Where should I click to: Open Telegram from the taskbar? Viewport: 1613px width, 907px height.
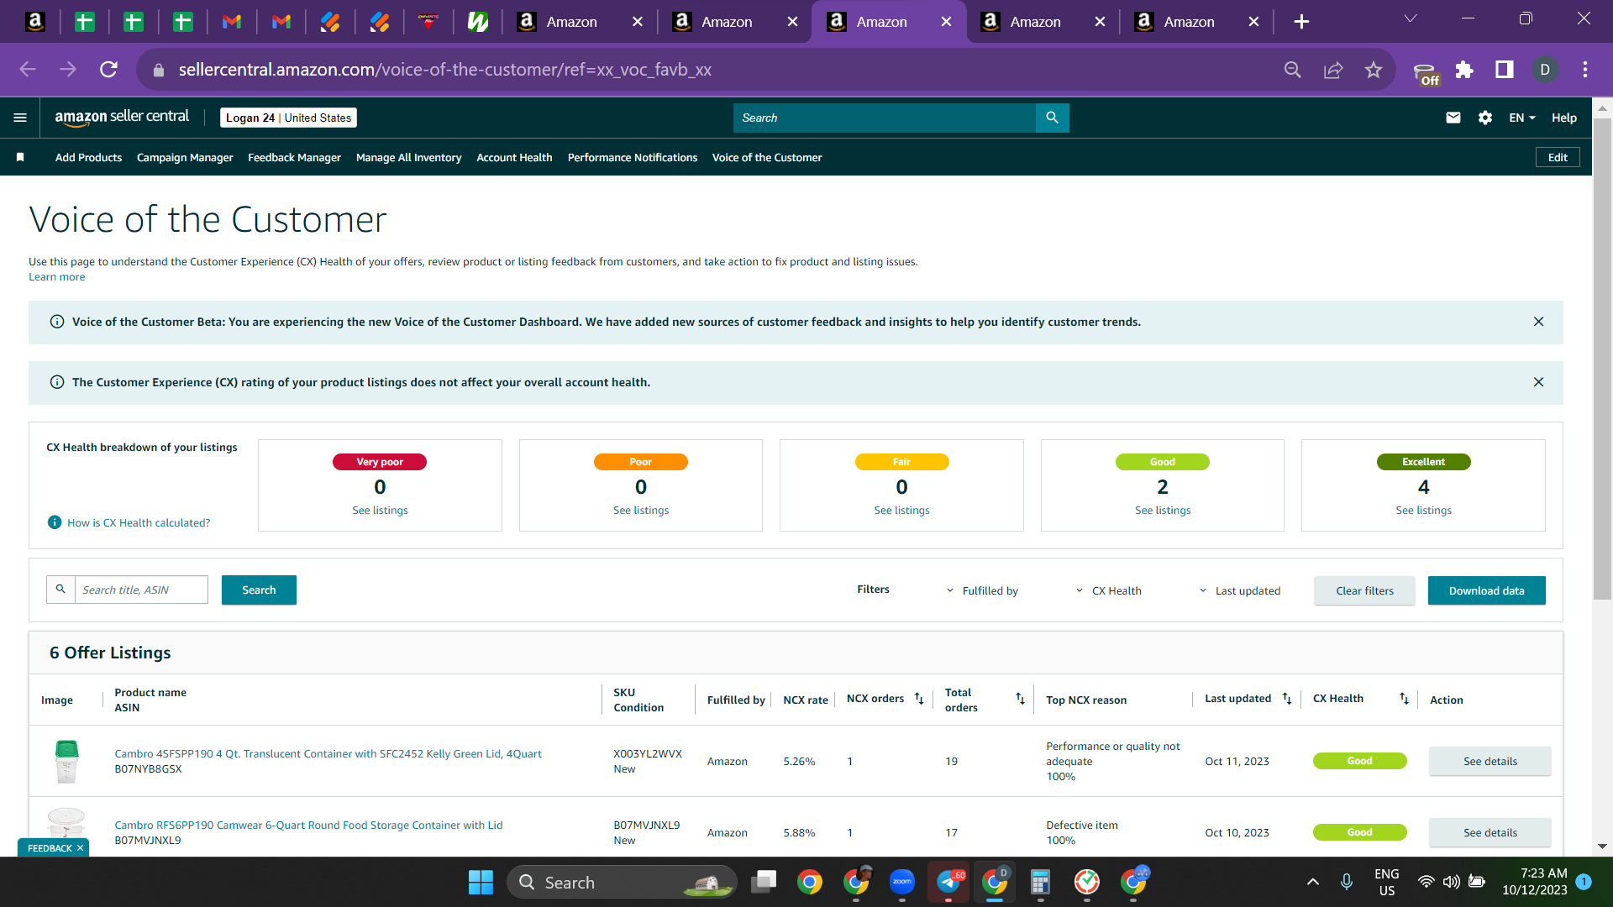point(948,882)
